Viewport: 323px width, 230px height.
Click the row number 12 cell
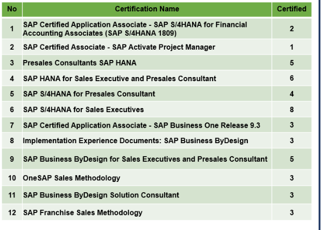coord(12,212)
